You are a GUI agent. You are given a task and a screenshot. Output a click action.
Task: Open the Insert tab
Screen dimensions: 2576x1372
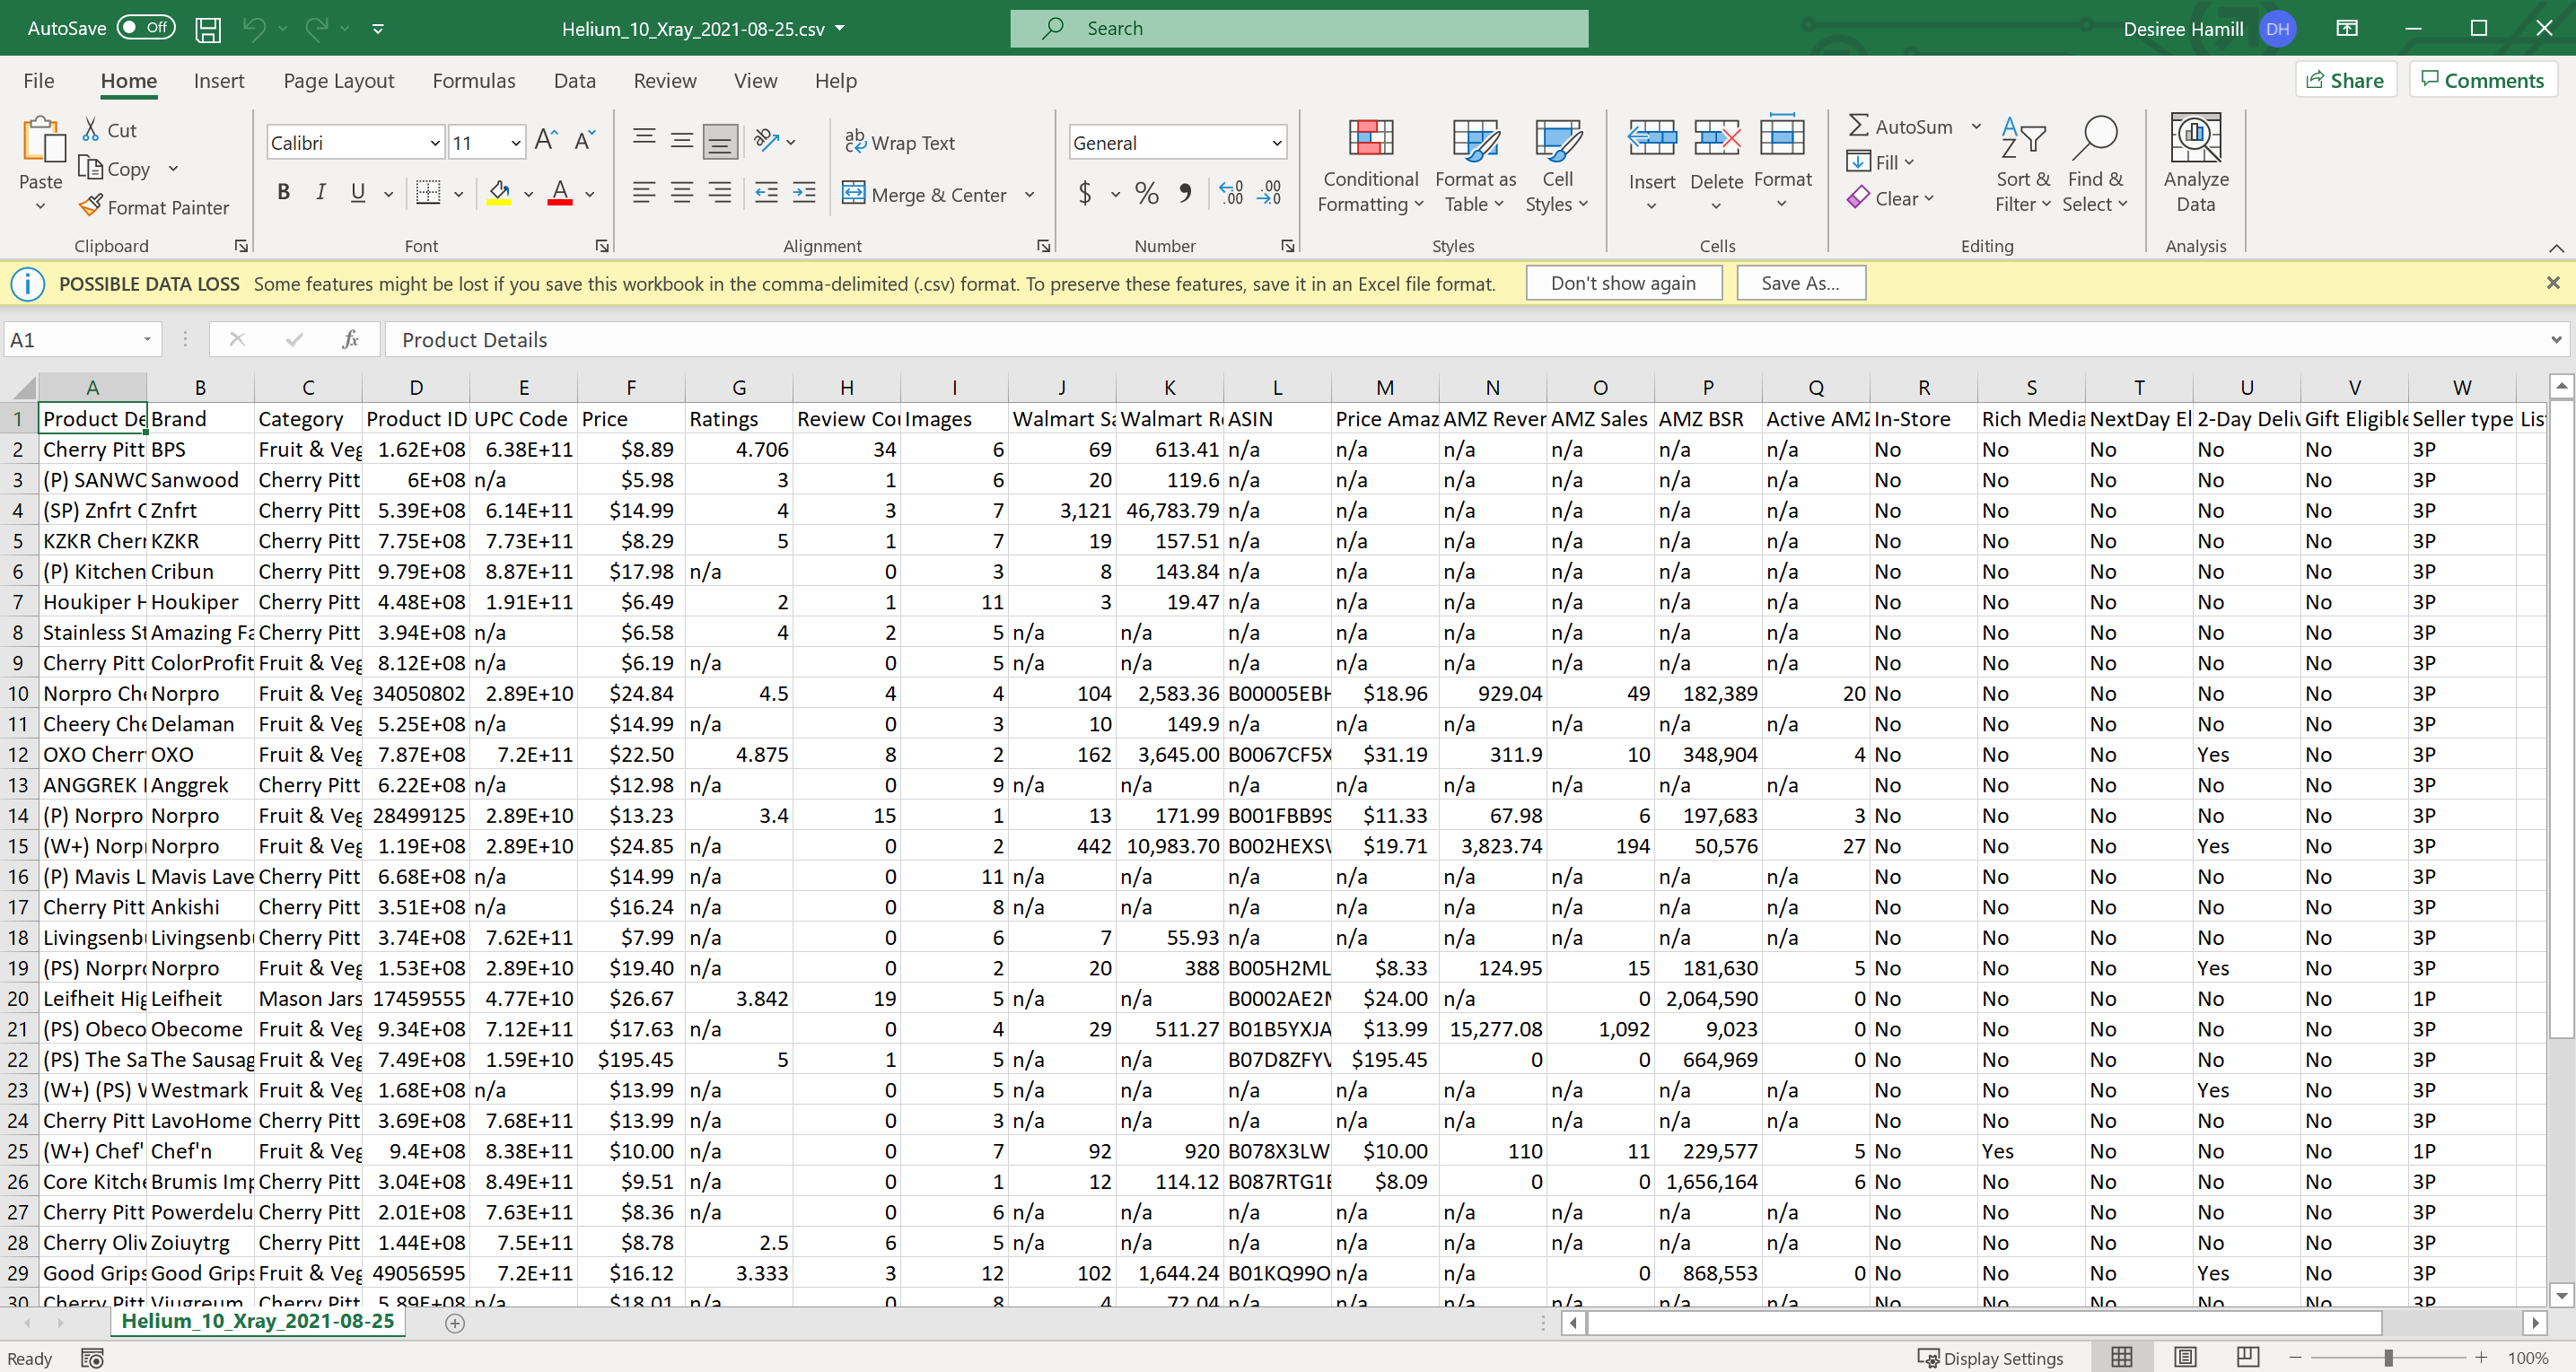tap(219, 81)
